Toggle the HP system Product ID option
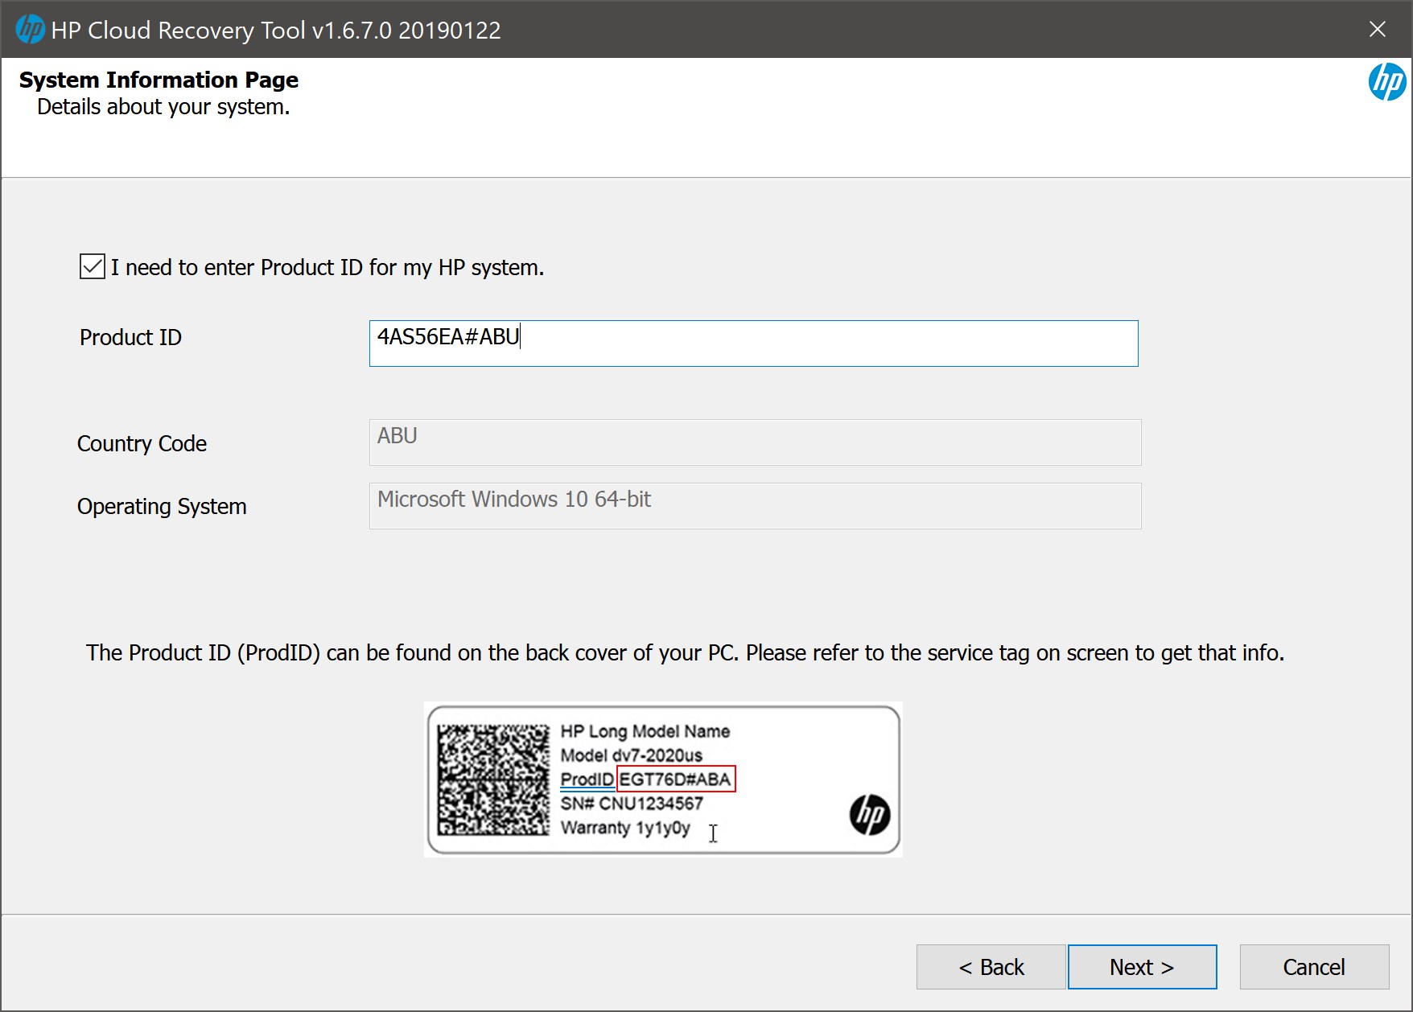Image resolution: width=1413 pixels, height=1012 pixels. [91, 266]
